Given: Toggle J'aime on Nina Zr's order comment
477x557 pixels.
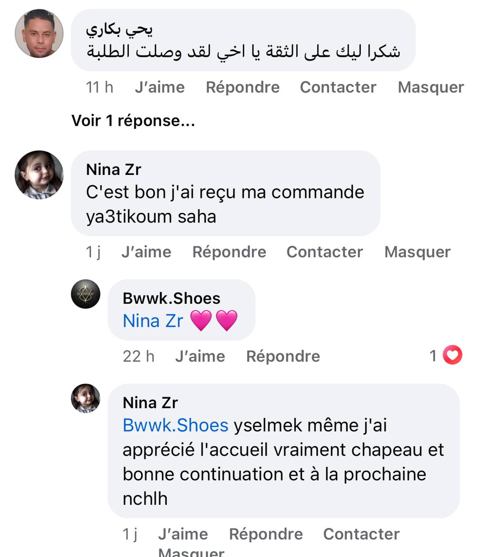Looking at the screenshot, I should tap(146, 252).
